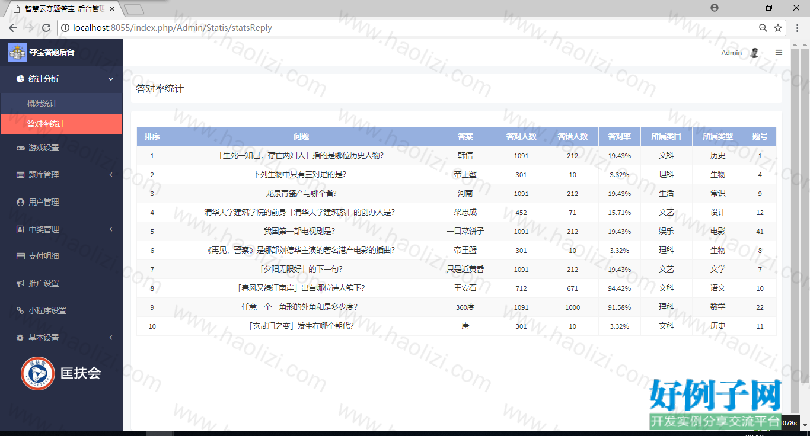Click the megaphone icon beside 推广设置

(x=21, y=283)
